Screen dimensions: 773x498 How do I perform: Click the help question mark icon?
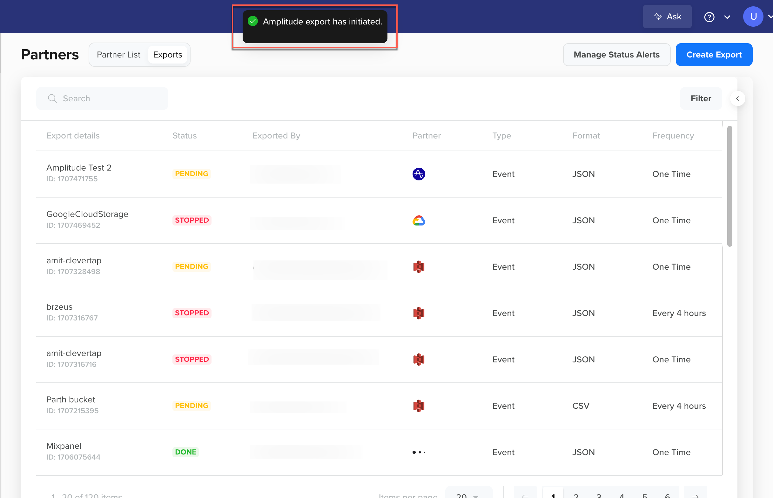coord(709,16)
